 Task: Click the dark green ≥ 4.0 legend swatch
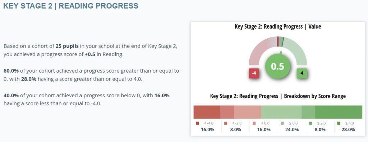[x=339, y=123]
